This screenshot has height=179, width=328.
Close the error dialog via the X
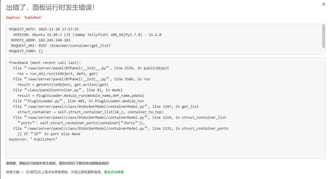coord(323,4)
